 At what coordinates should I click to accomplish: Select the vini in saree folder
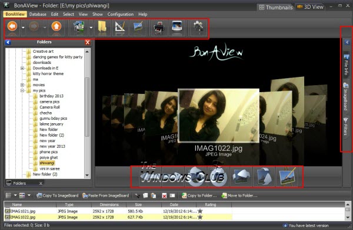point(49,168)
